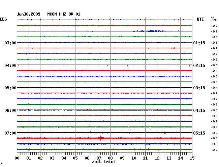Select minute mark 14 on time axis
Image resolution: width=219 pixels, height=167 pixels.
181,158
